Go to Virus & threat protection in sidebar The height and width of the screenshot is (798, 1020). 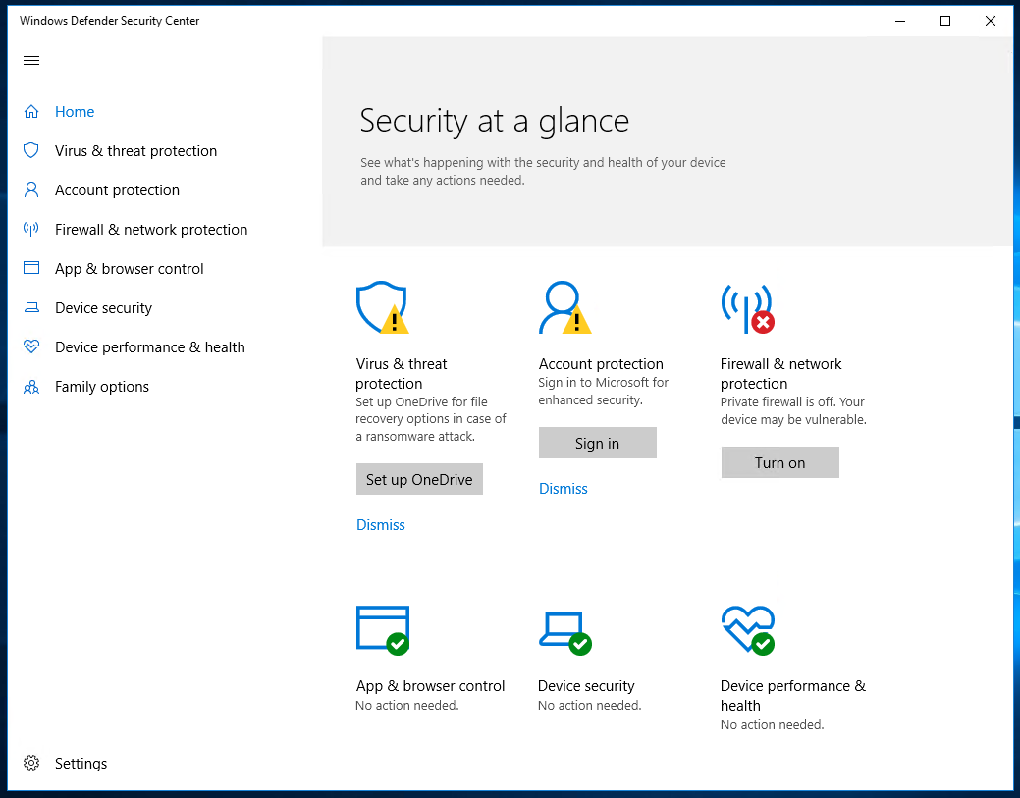click(x=135, y=151)
